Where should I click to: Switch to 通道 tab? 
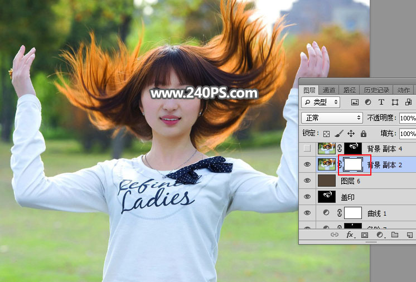[x=329, y=90]
